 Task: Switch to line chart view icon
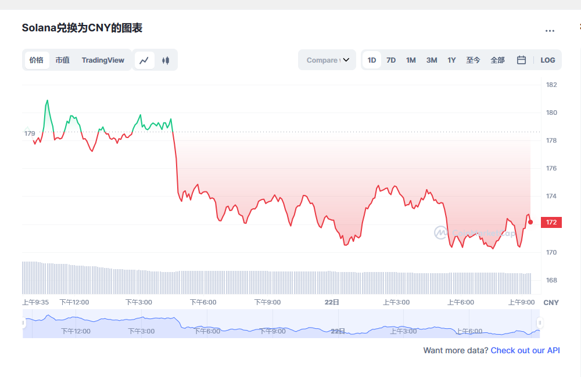point(144,60)
